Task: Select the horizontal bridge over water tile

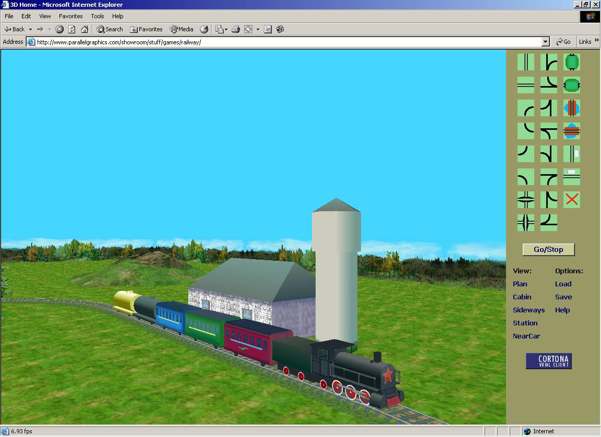Action: pos(571,131)
